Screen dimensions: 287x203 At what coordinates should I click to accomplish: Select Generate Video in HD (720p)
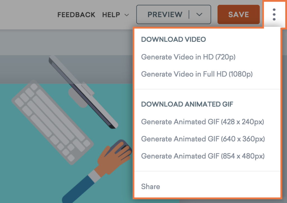[x=188, y=57]
